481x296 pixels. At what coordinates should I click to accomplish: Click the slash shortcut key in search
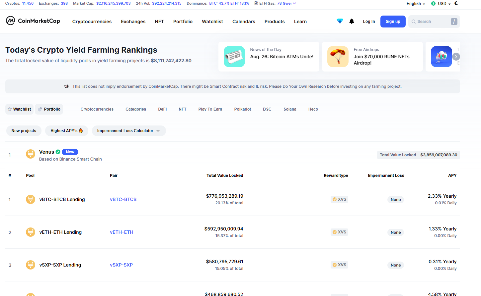[x=454, y=22]
